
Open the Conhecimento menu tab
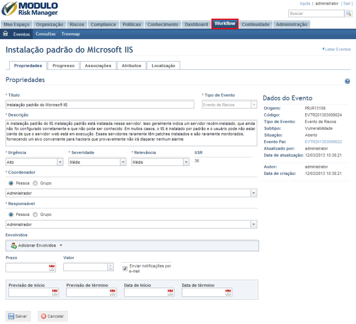(163, 25)
